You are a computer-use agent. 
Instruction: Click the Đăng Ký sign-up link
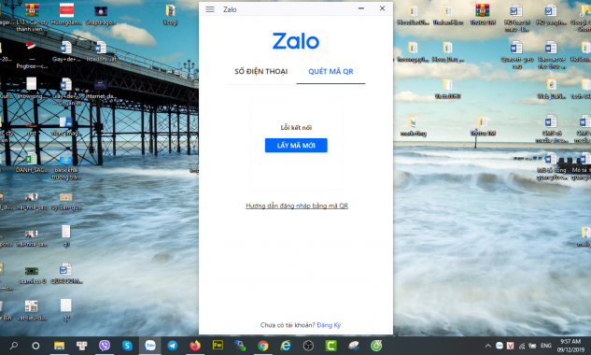coord(329,325)
